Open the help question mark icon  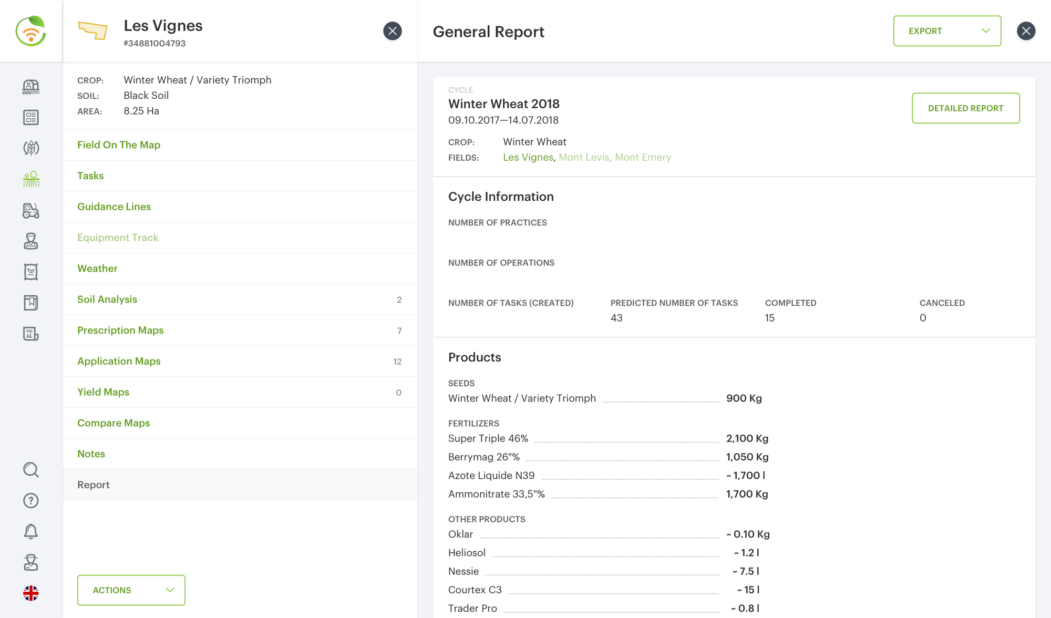click(x=31, y=500)
